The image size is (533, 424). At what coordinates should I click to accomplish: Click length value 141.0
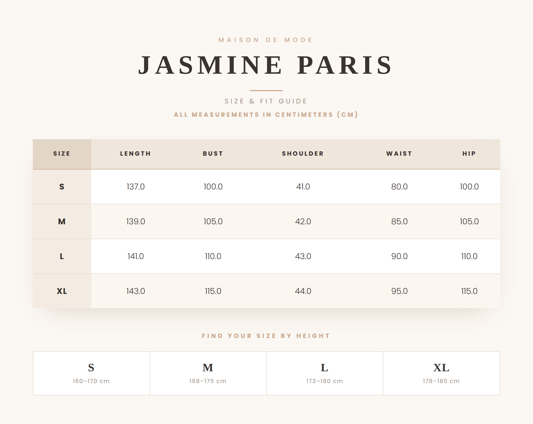pos(136,256)
